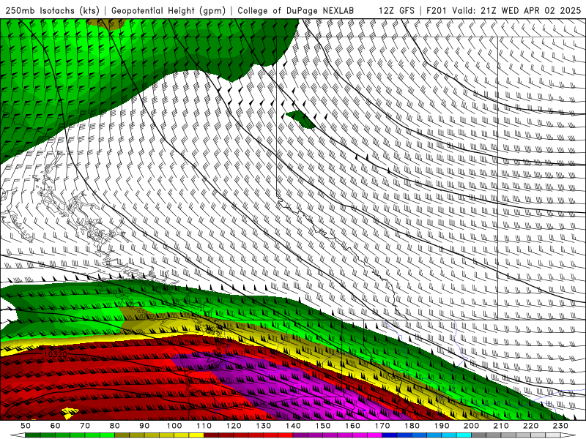Click the '120' colorbar label
The width and height of the screenshot is (586, 439).
tap(234, 426)
